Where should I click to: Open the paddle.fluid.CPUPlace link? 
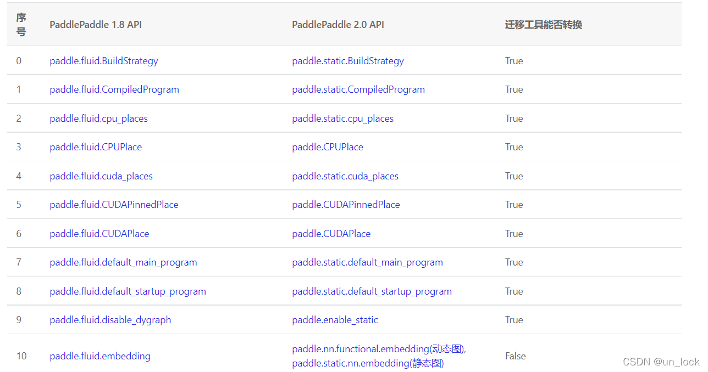pyautogui.click(x=96, y=147)
